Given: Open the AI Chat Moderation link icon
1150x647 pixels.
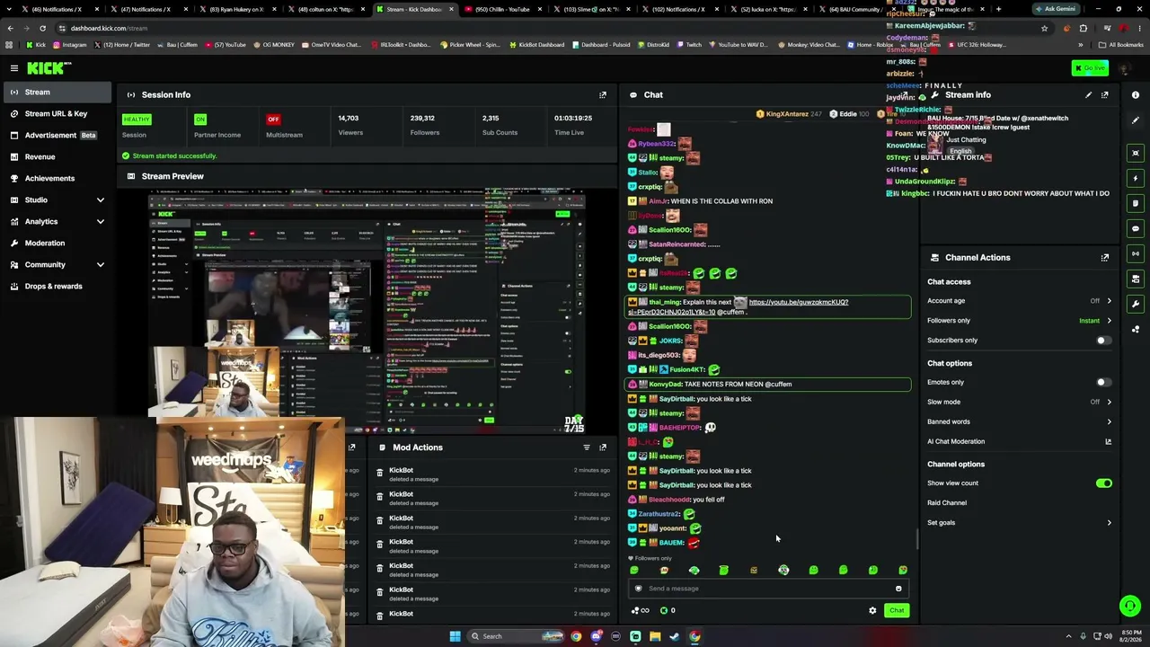Looking at the screenshot, I should [x=1108, y=441].
